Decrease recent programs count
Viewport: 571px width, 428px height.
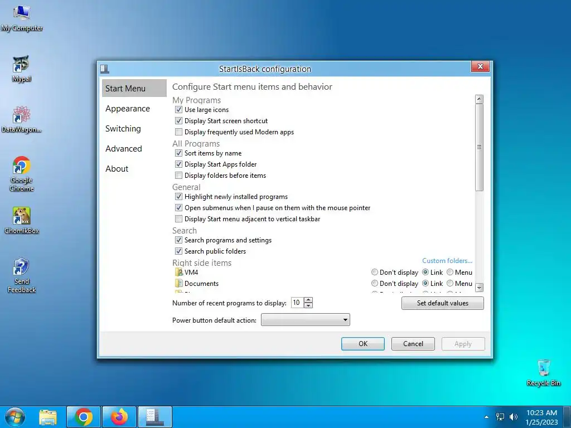(308, 305)
